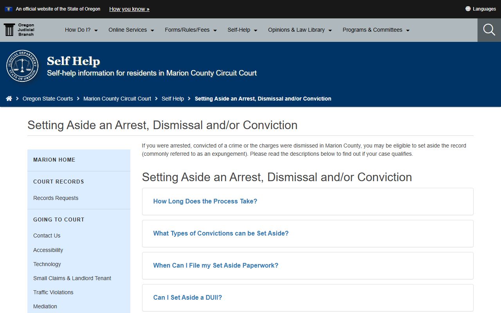Image resolution: width=501 pixels, height=313 pixels.
Task: Open the Online Services dropdown
Action: click(x=132, y=30)
